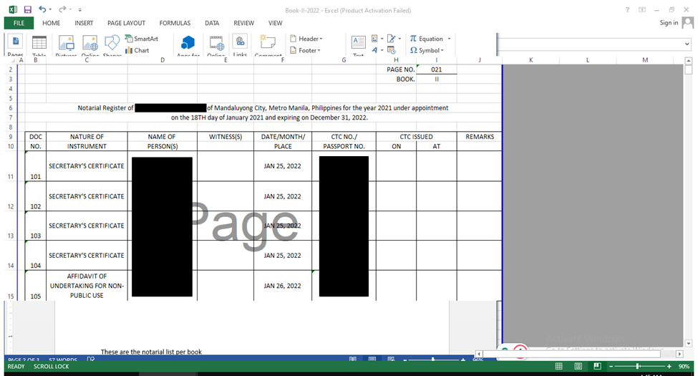This screenshot has width=698, height=376.
Task: Expand the Equation dropdown arrow
Action: pyautogui.click(x=449, y=39)
